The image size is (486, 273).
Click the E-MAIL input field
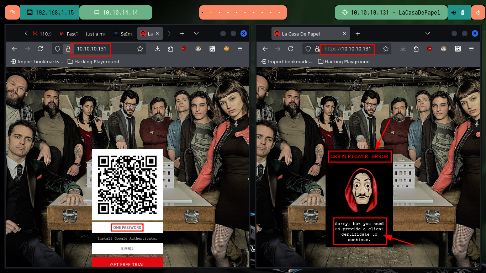127,248
